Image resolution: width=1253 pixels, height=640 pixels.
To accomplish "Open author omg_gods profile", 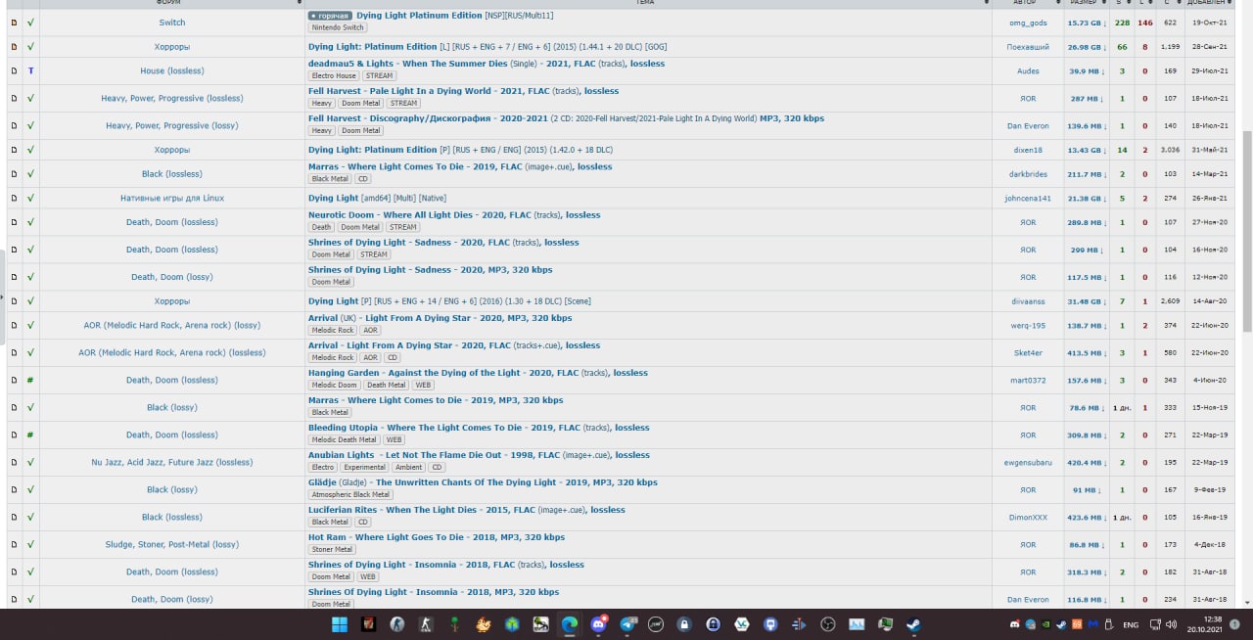I will (1028, 23).
